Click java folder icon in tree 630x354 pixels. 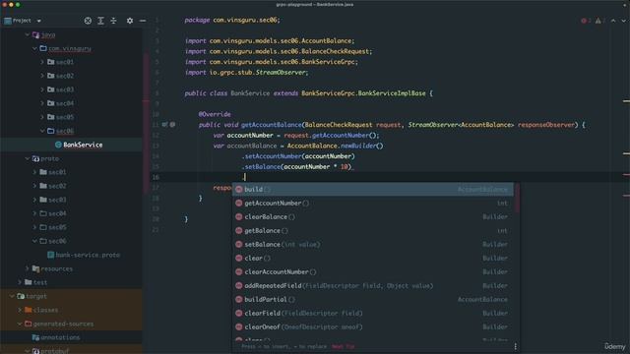35,35
